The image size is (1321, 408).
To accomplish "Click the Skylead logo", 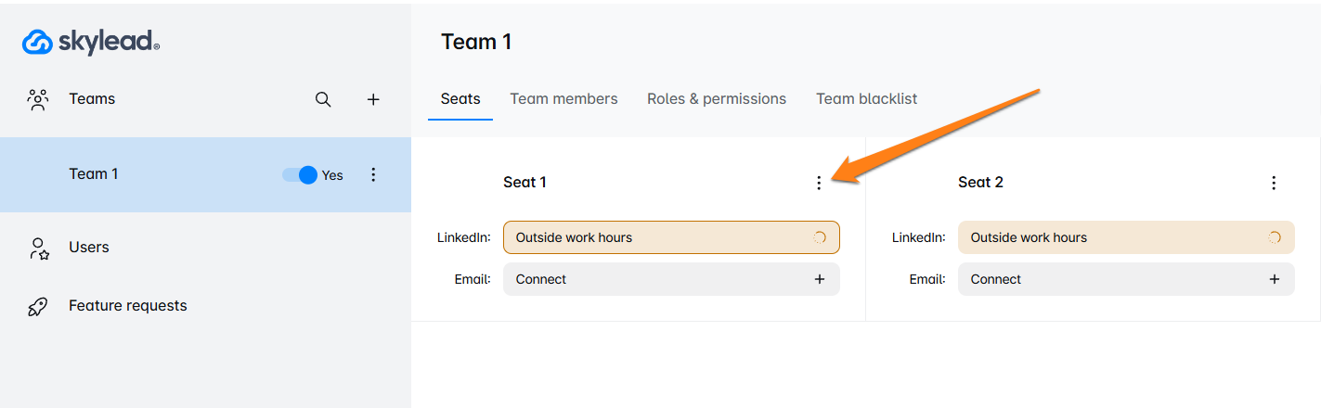I will (x=91, y=42).
